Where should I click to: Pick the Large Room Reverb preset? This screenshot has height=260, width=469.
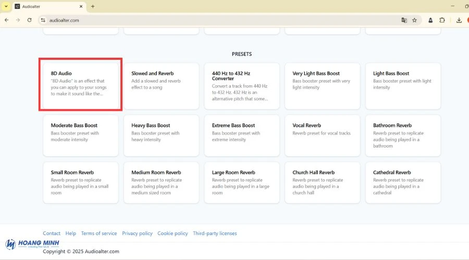click(242, 183)
